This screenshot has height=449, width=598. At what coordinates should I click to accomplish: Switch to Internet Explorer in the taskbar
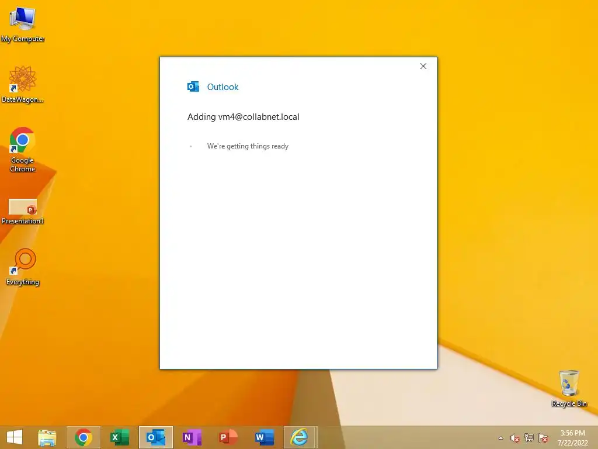[x=300, y=437]
